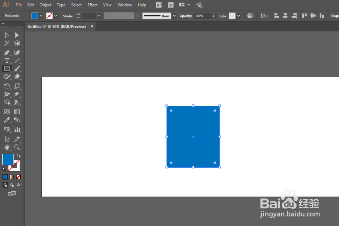Image resolution: width=339 pixels, height=226 pixels.
Task: Select the Line Segment tool
Action: pyautogui.click(x=17, y=61)
